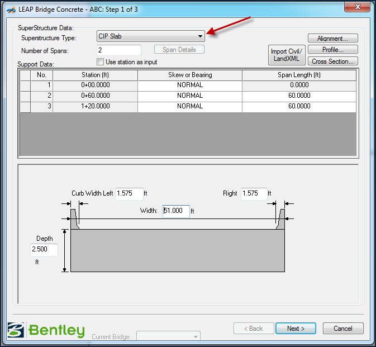
Task: Click the Skew or Bearing column header
Action: 190,75
